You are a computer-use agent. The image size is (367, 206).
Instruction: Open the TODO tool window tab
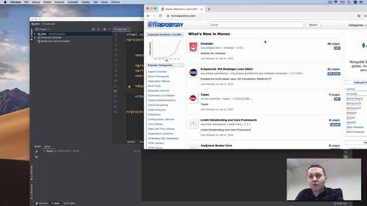click(69, 204)
